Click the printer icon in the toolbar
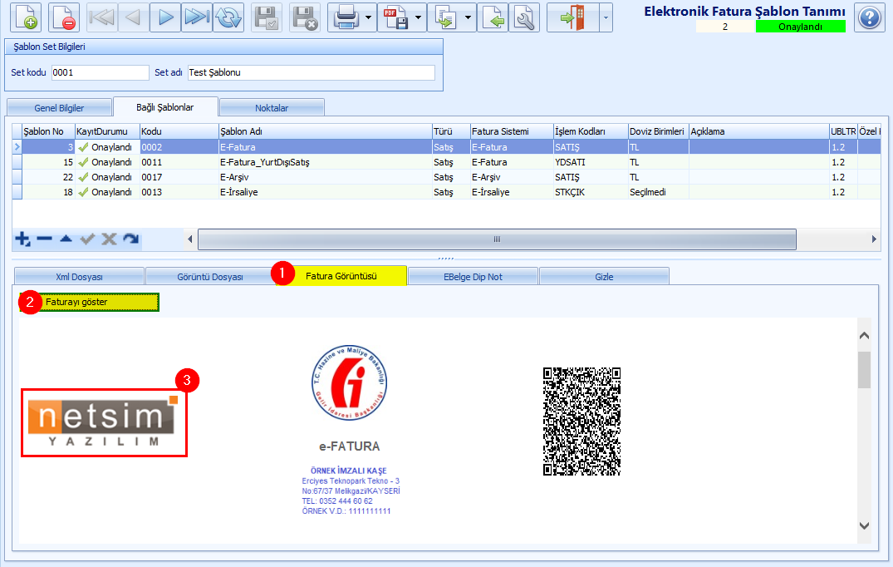The width and height of the screenshot is (893, 567). [x=345, y=17]
